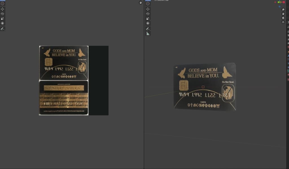289x169 pixels.
Task: Click the pan hand icon in UV editor
Action: tap(141, 3)
